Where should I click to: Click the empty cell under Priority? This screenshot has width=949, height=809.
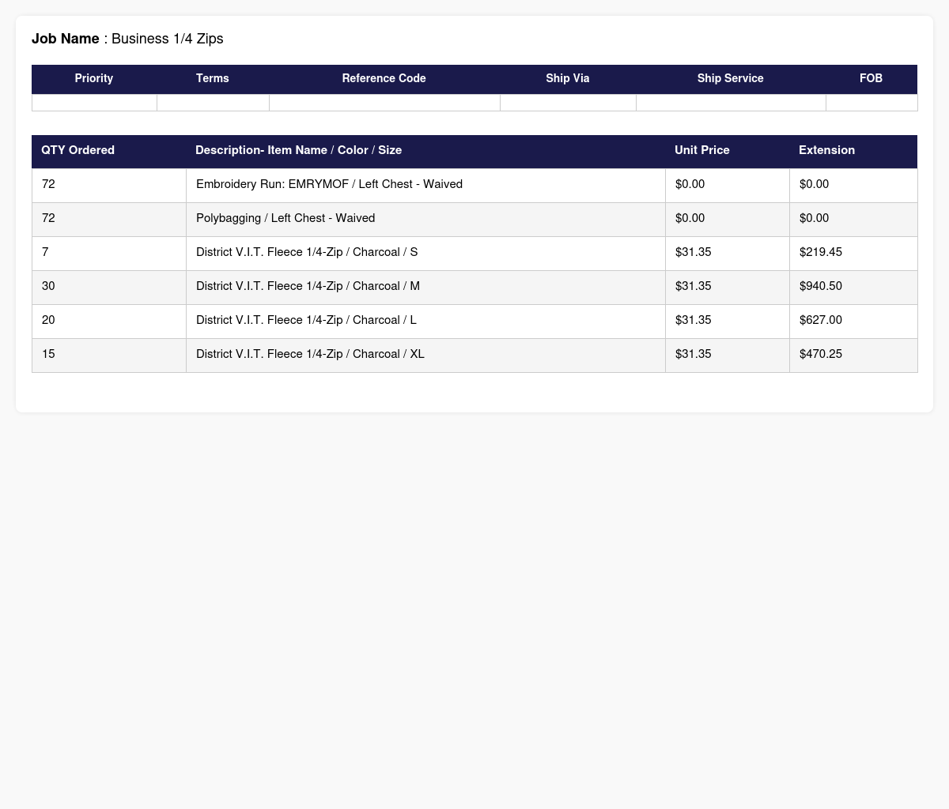click(x=94, y=103)
